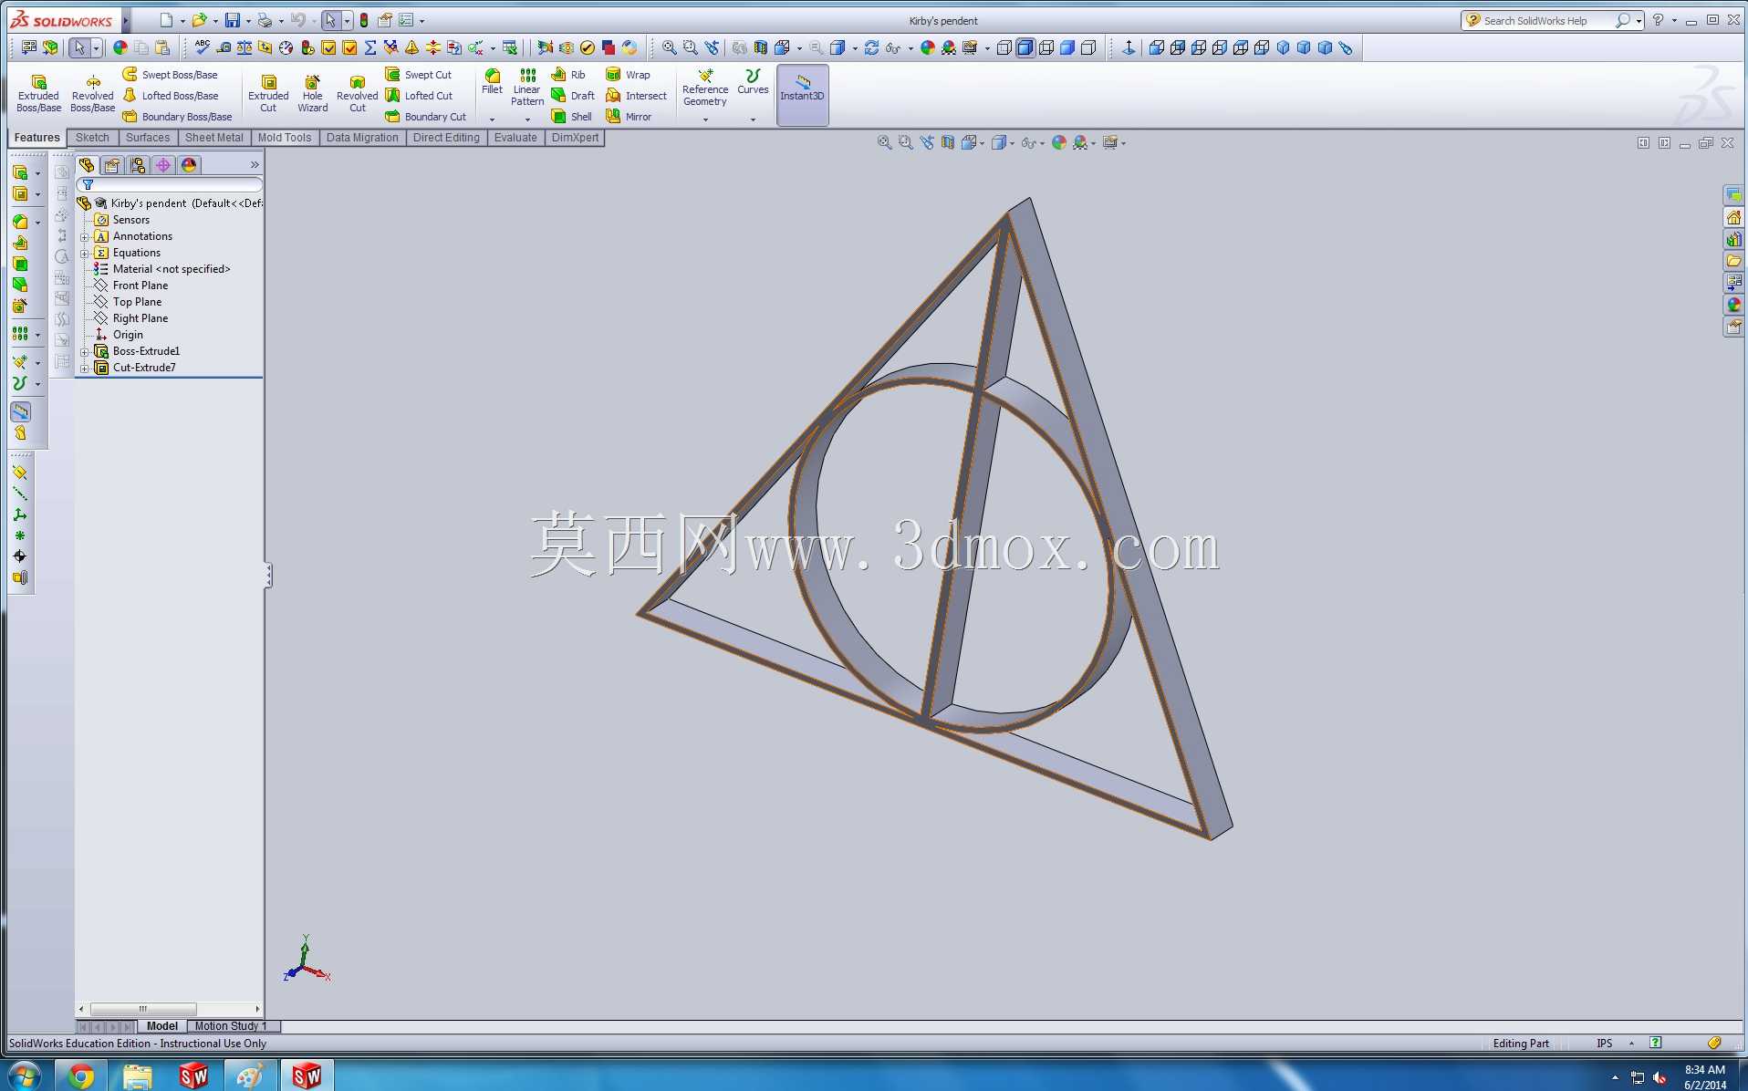Toggle the Instant3D button in the left toolbar
Screen dimensions: 1748x1091
click(x=20, y=412)
